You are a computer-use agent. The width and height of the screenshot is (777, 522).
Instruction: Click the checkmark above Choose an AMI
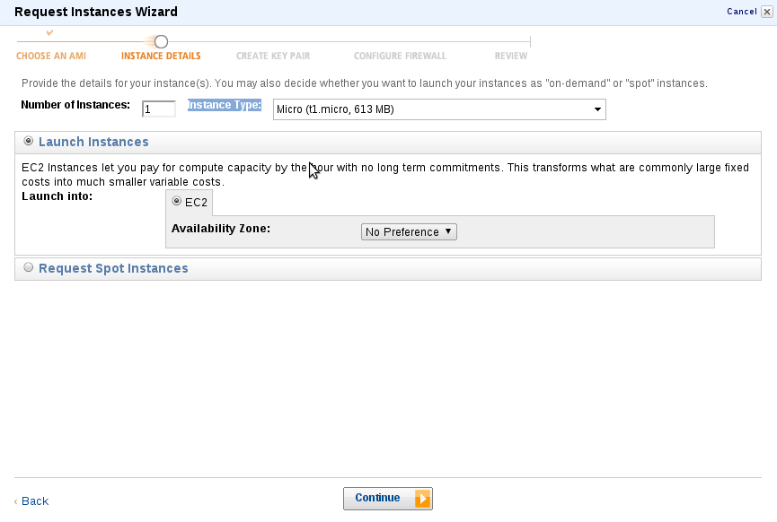tap(49, 32)
